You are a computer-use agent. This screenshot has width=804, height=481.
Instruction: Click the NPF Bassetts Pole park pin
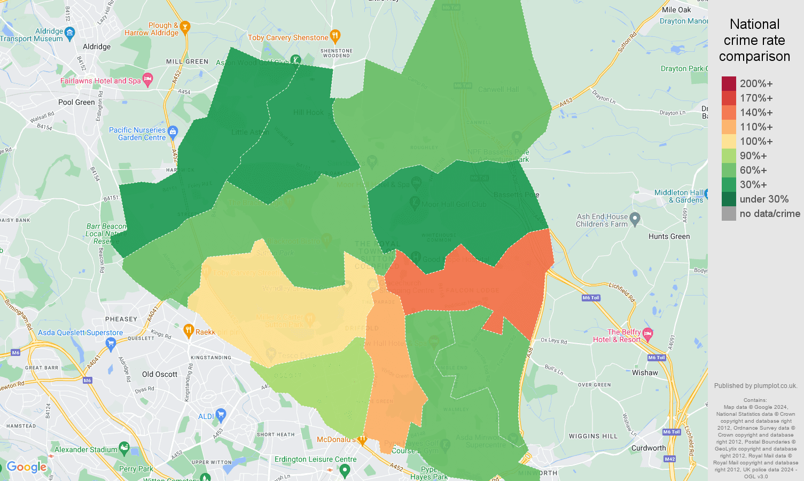[x=517, y=137]
